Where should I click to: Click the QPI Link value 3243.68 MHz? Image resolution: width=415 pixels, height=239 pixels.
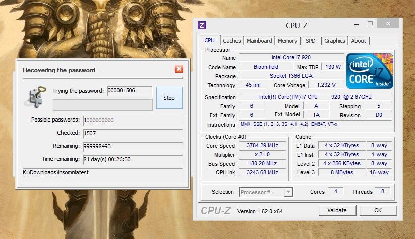[x=262, y=172]
